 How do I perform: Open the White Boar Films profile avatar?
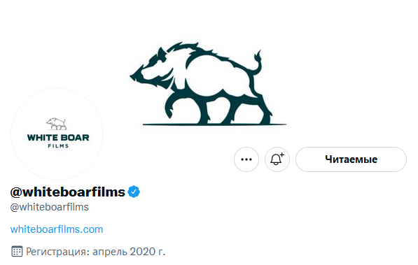click(x=57, y=134)
